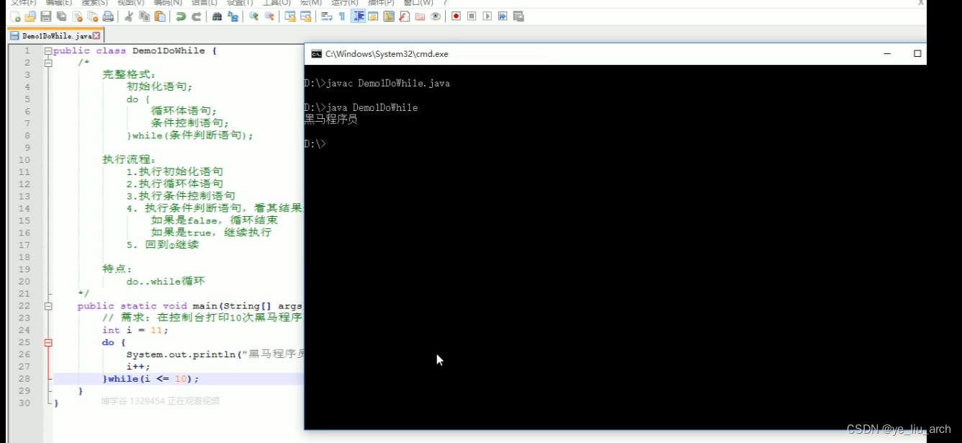Screen dimensions: 962x443
Task: Click line number 10 in the margin
Action: [x=24, y=160]
